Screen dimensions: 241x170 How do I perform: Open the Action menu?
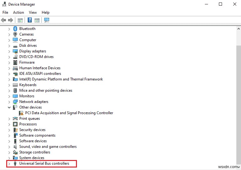click(x=18, y=12)
